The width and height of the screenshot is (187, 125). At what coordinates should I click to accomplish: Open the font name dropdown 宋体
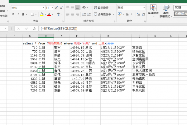(43, 8)
